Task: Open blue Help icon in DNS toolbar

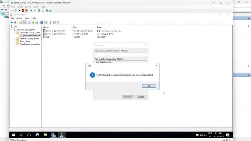Action: pos(42,22)
